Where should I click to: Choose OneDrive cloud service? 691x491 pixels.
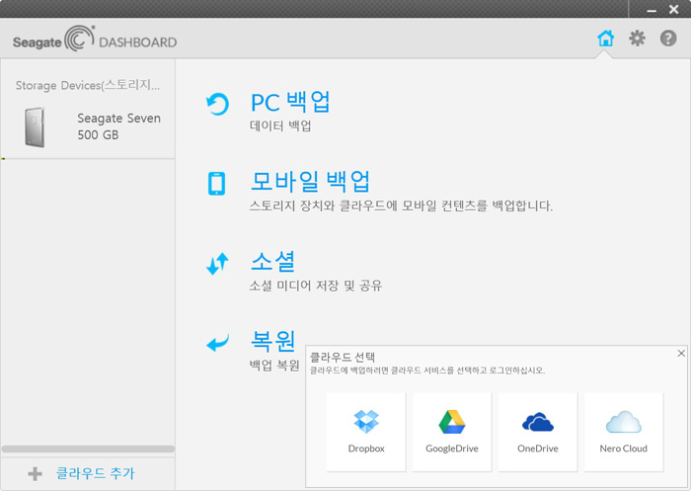point(538,432)
